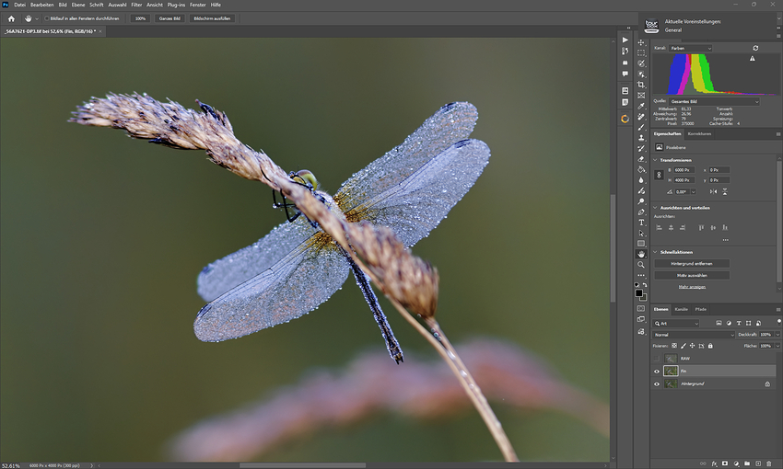Viewport: 783px width, 469px height.
Task: Switch to the Pfade tab
Action: 701,310
